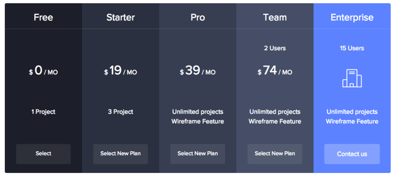This screenshot has height=181, width=402.
Task: Click the Contact us button
Action: coord(352,154)
